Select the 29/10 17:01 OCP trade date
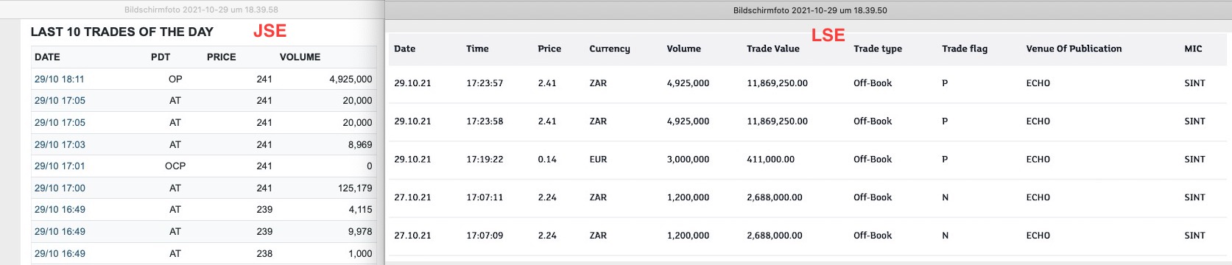 pyautogui.click(x=60, y=166)
